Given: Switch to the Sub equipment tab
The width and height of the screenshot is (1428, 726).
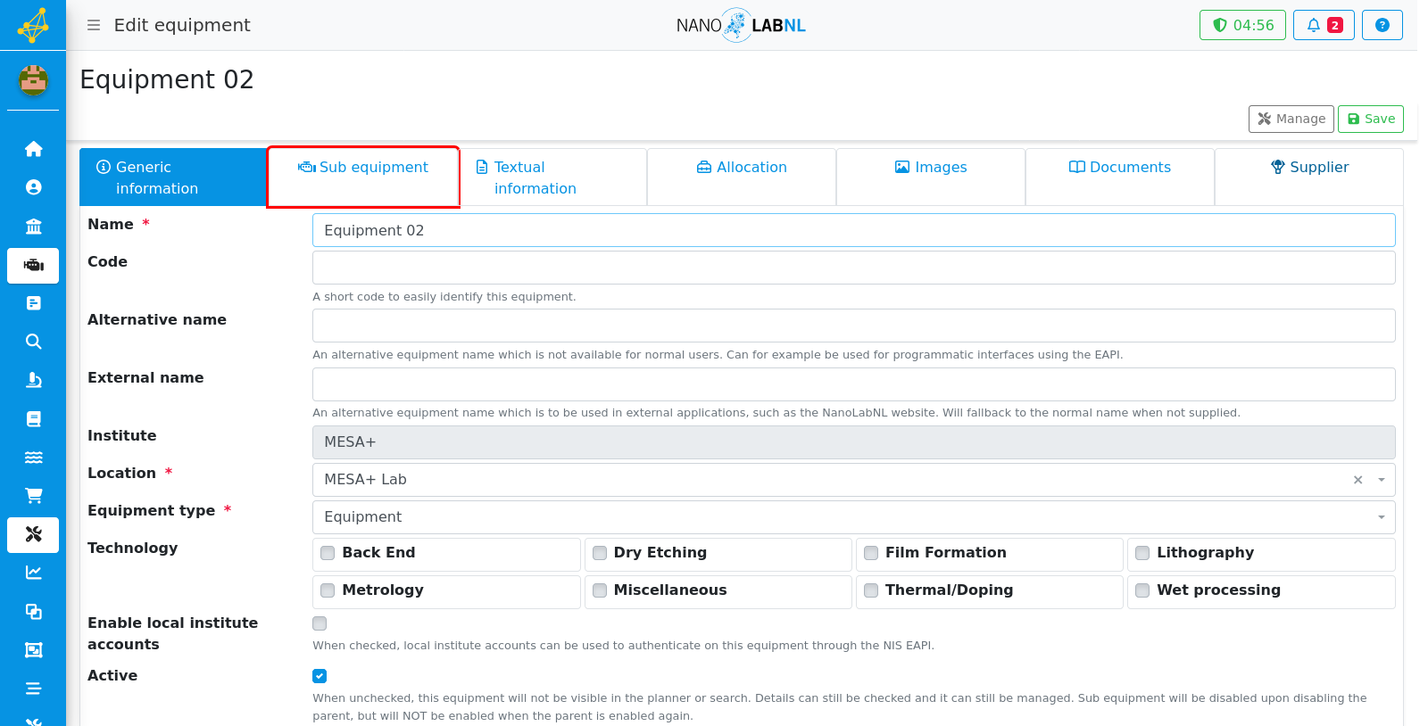Looking at the screenshot, I should pyautogui.click(x=363, y=177).
